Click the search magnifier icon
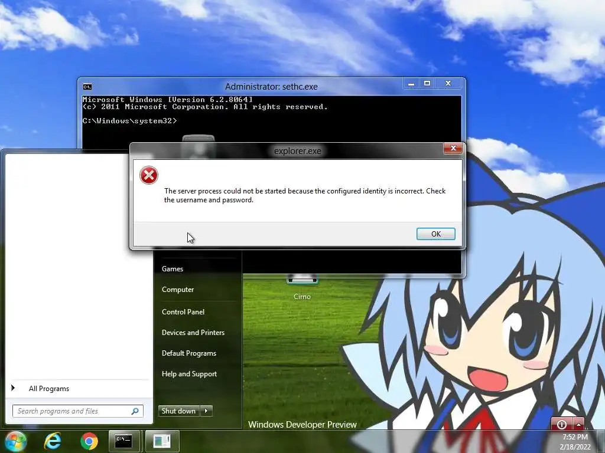This screenshot has height=453, width=605. [135, 411]
